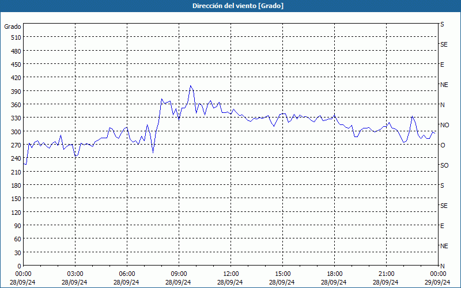Select the 420 y-axis value
The width and height of the screenshot is (461, 288).
(x=16, y=78)
